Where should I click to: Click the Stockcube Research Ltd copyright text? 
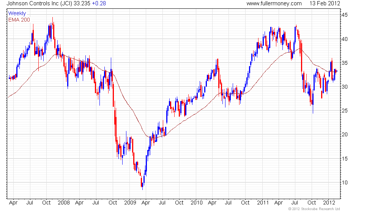click(314, 209)
